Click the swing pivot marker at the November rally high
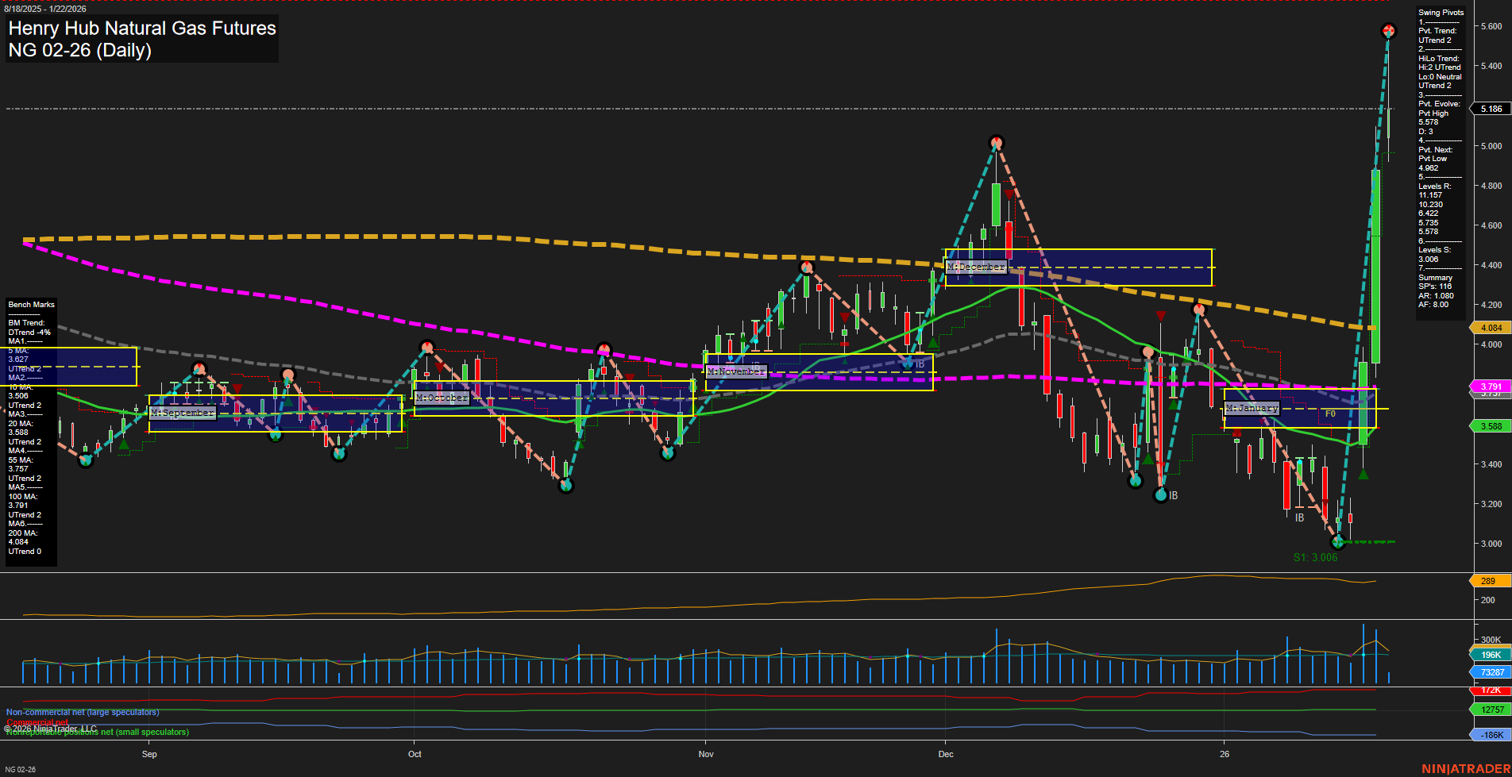The height and width of the screenshot is (777, 1512). (807, 266)
